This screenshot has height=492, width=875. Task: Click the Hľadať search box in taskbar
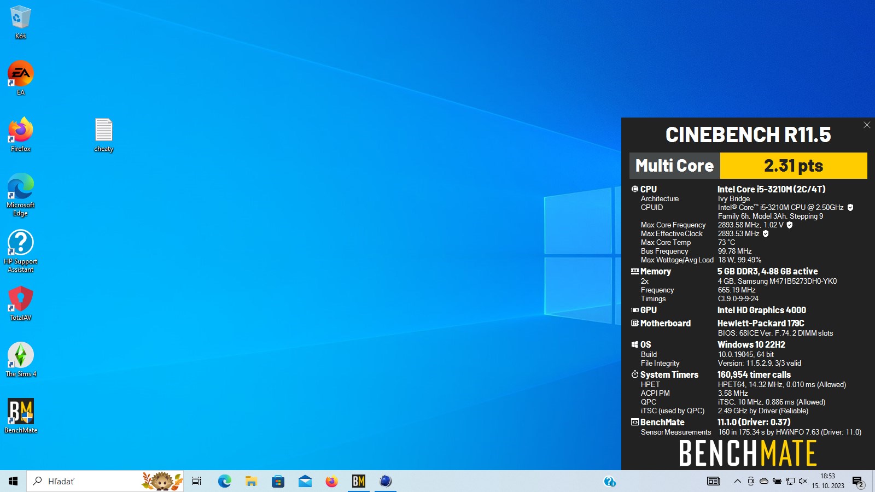[105, 481]
